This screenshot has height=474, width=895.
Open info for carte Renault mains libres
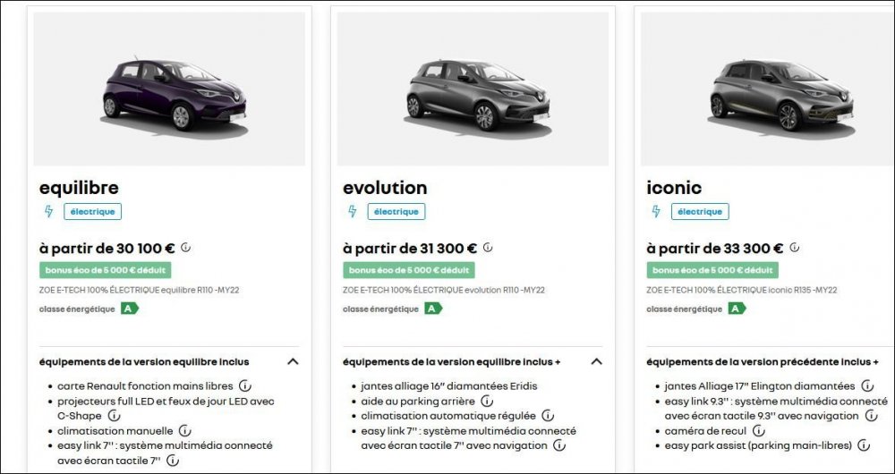[x=244, y=386]
